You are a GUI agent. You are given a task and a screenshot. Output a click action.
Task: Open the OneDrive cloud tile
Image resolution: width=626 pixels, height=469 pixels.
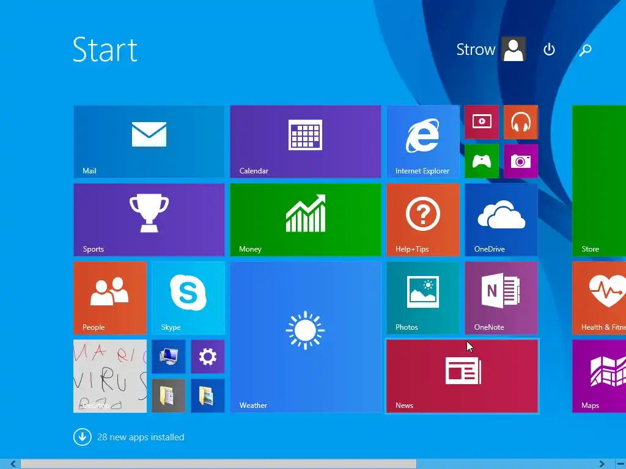[x=501, y=220]
